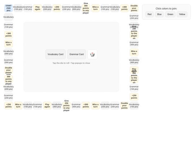
Task: Select the Vocabulary tile without points below START
Action: (x=8, y=17)
